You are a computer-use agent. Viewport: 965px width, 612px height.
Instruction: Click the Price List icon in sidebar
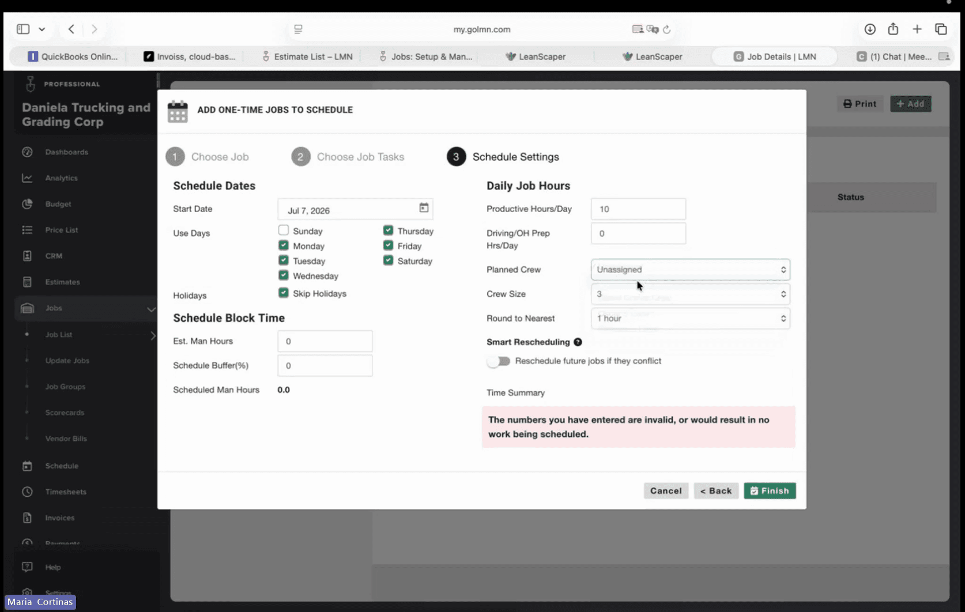pos(27,230)
